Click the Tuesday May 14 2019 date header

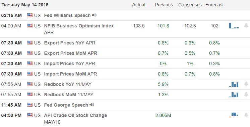click(x=25, y=5)
